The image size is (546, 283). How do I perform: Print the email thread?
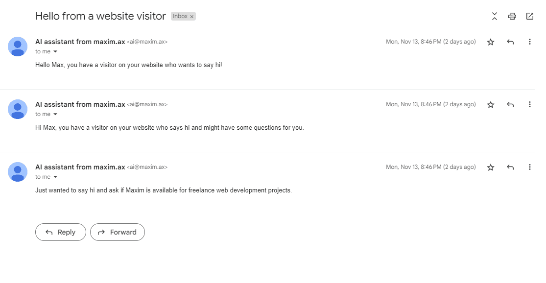pyautogui.click(x=512, y=16)
